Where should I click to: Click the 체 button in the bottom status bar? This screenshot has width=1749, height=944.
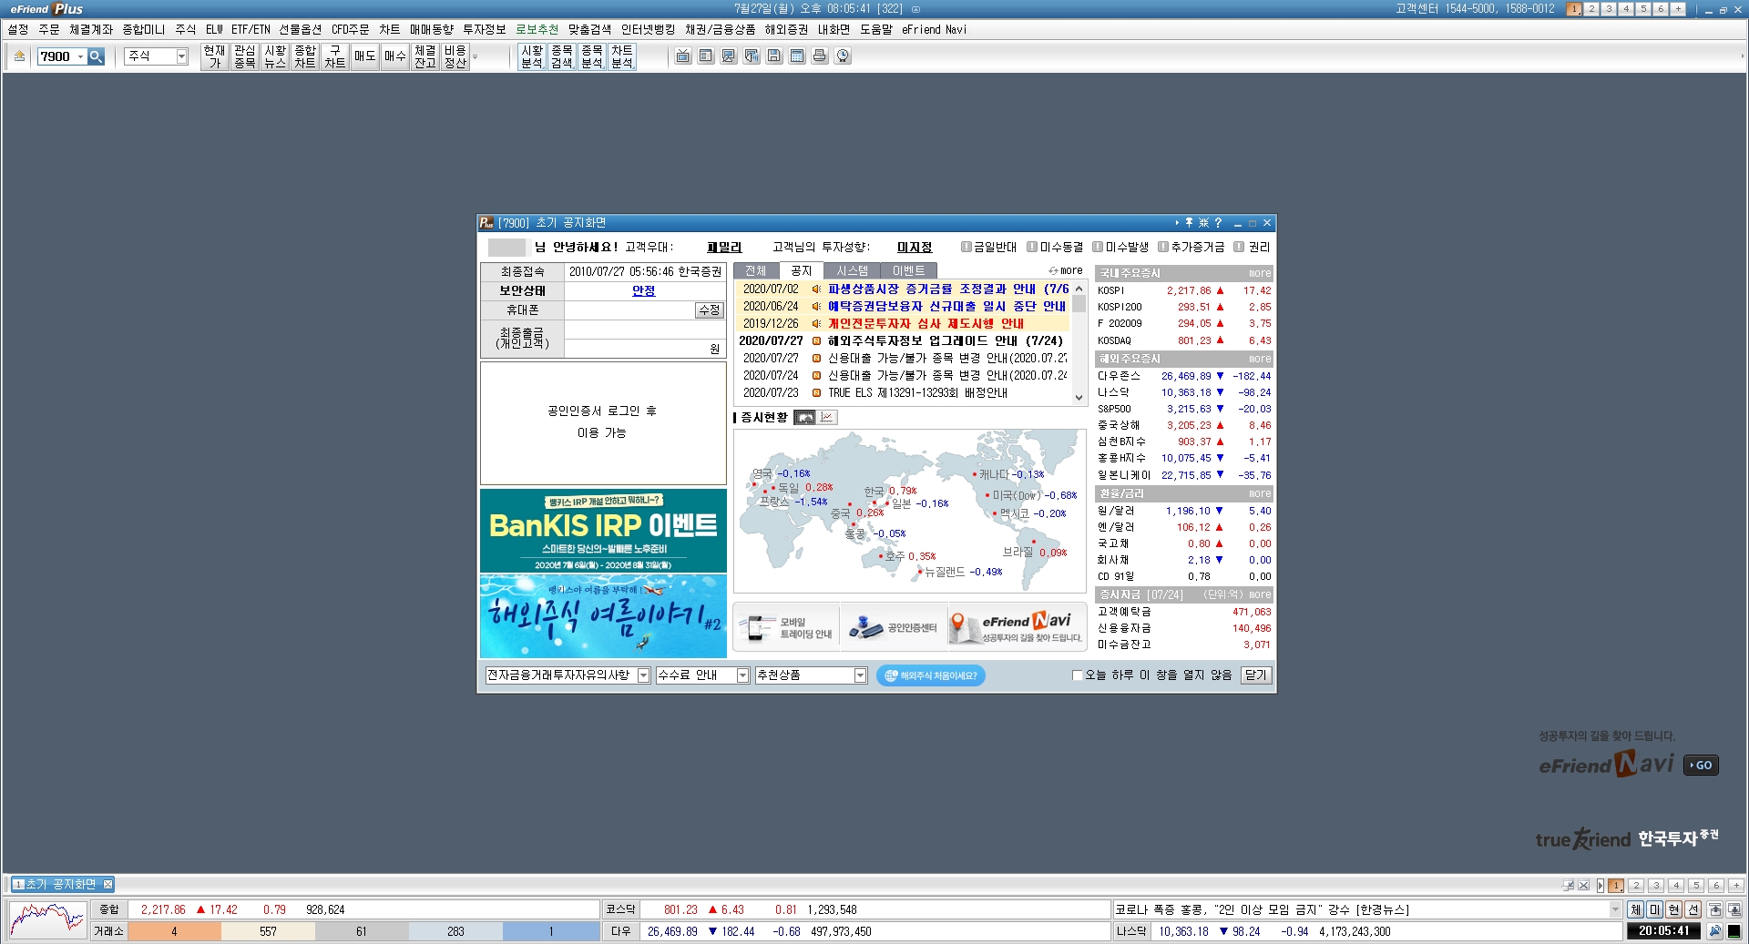1636,909
